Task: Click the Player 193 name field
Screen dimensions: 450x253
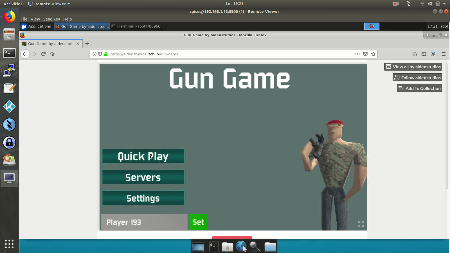Action: (x=144, y=222)
